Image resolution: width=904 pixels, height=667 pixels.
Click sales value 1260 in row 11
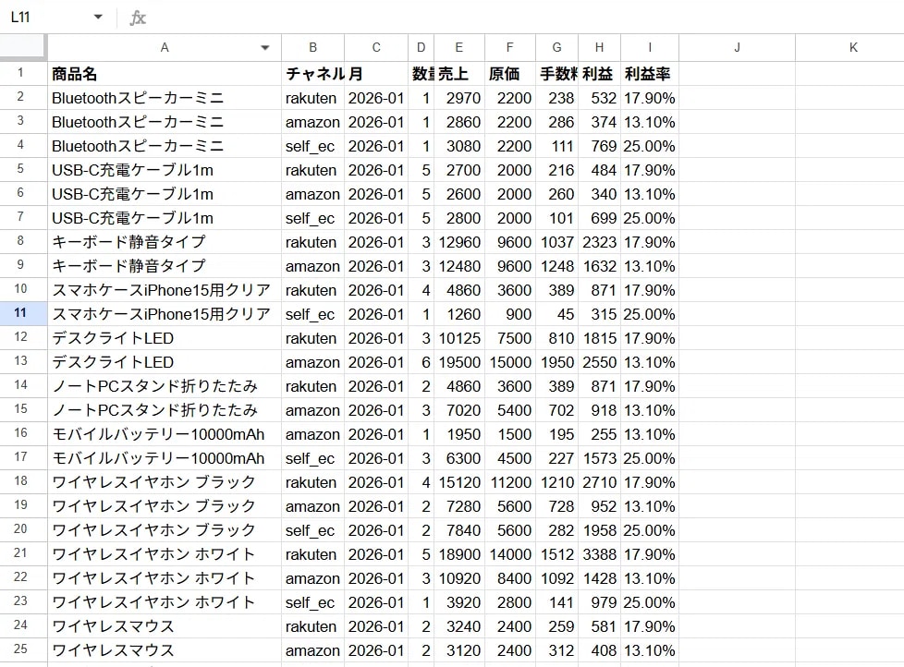click(x=458, y=314)
